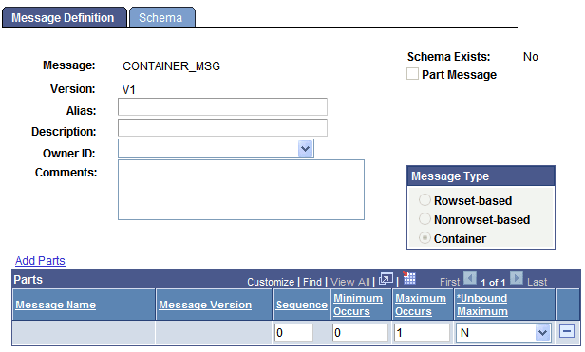Screen dimensions: 585x352
Task: Select Rowset-based message type
Action: coord(425,200)
